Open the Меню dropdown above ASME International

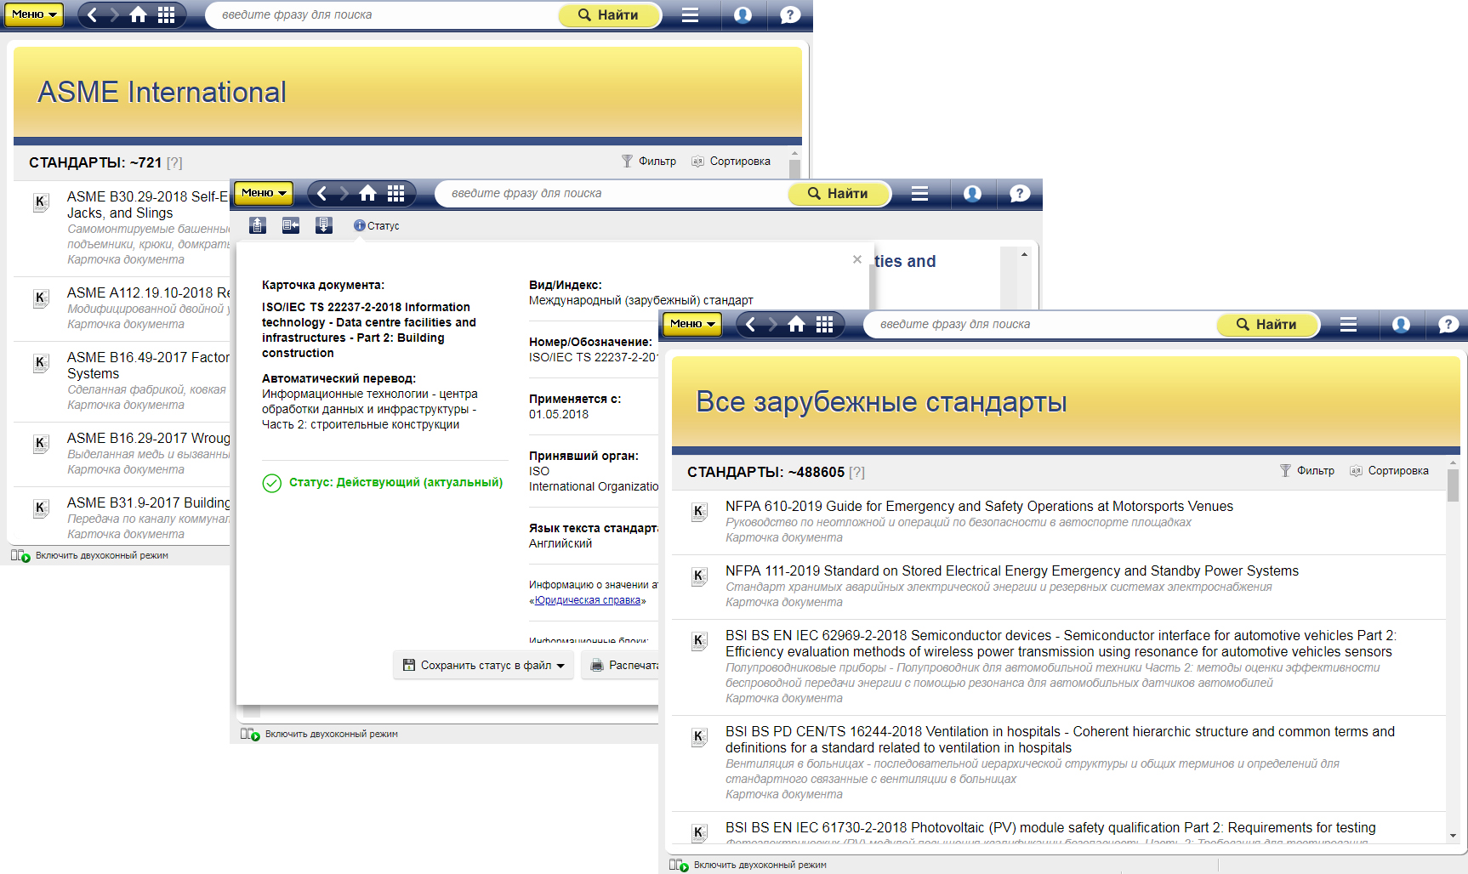tap(34, 14)
